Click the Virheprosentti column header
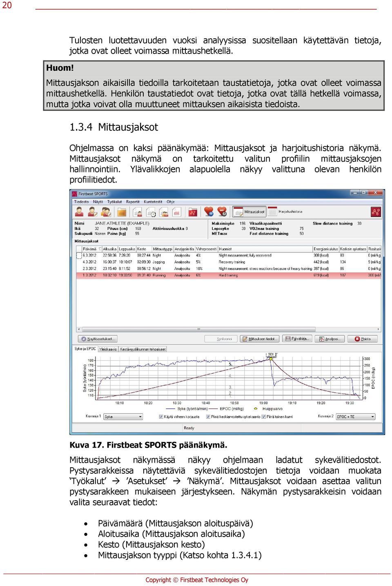This screenshot has height=586, width=392. tap(207, 249)
